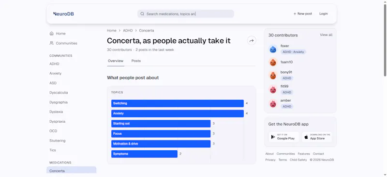Open the Child Safety footer link
387x177 pixels.
tap(298, 160)
